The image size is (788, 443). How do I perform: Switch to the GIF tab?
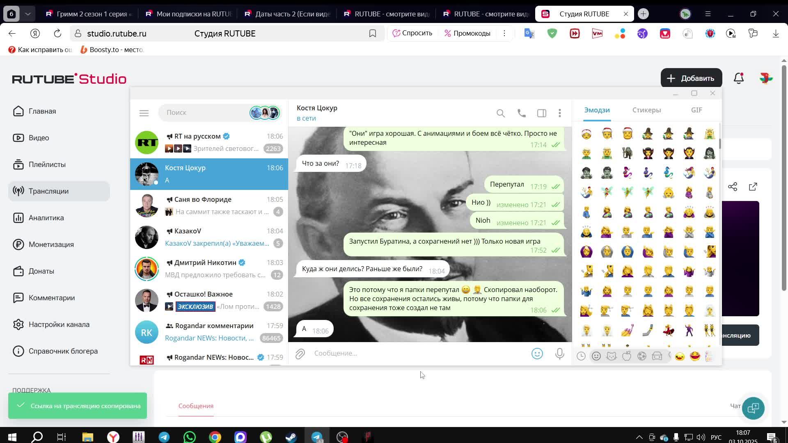tap(696, 110)
